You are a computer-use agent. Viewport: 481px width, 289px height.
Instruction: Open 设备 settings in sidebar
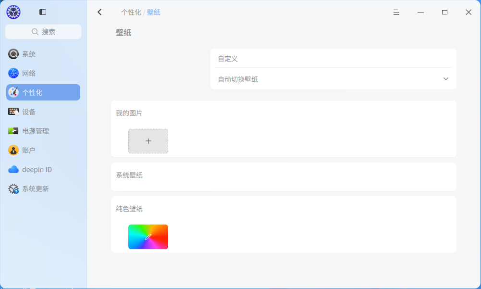click(x=43, y=112)
